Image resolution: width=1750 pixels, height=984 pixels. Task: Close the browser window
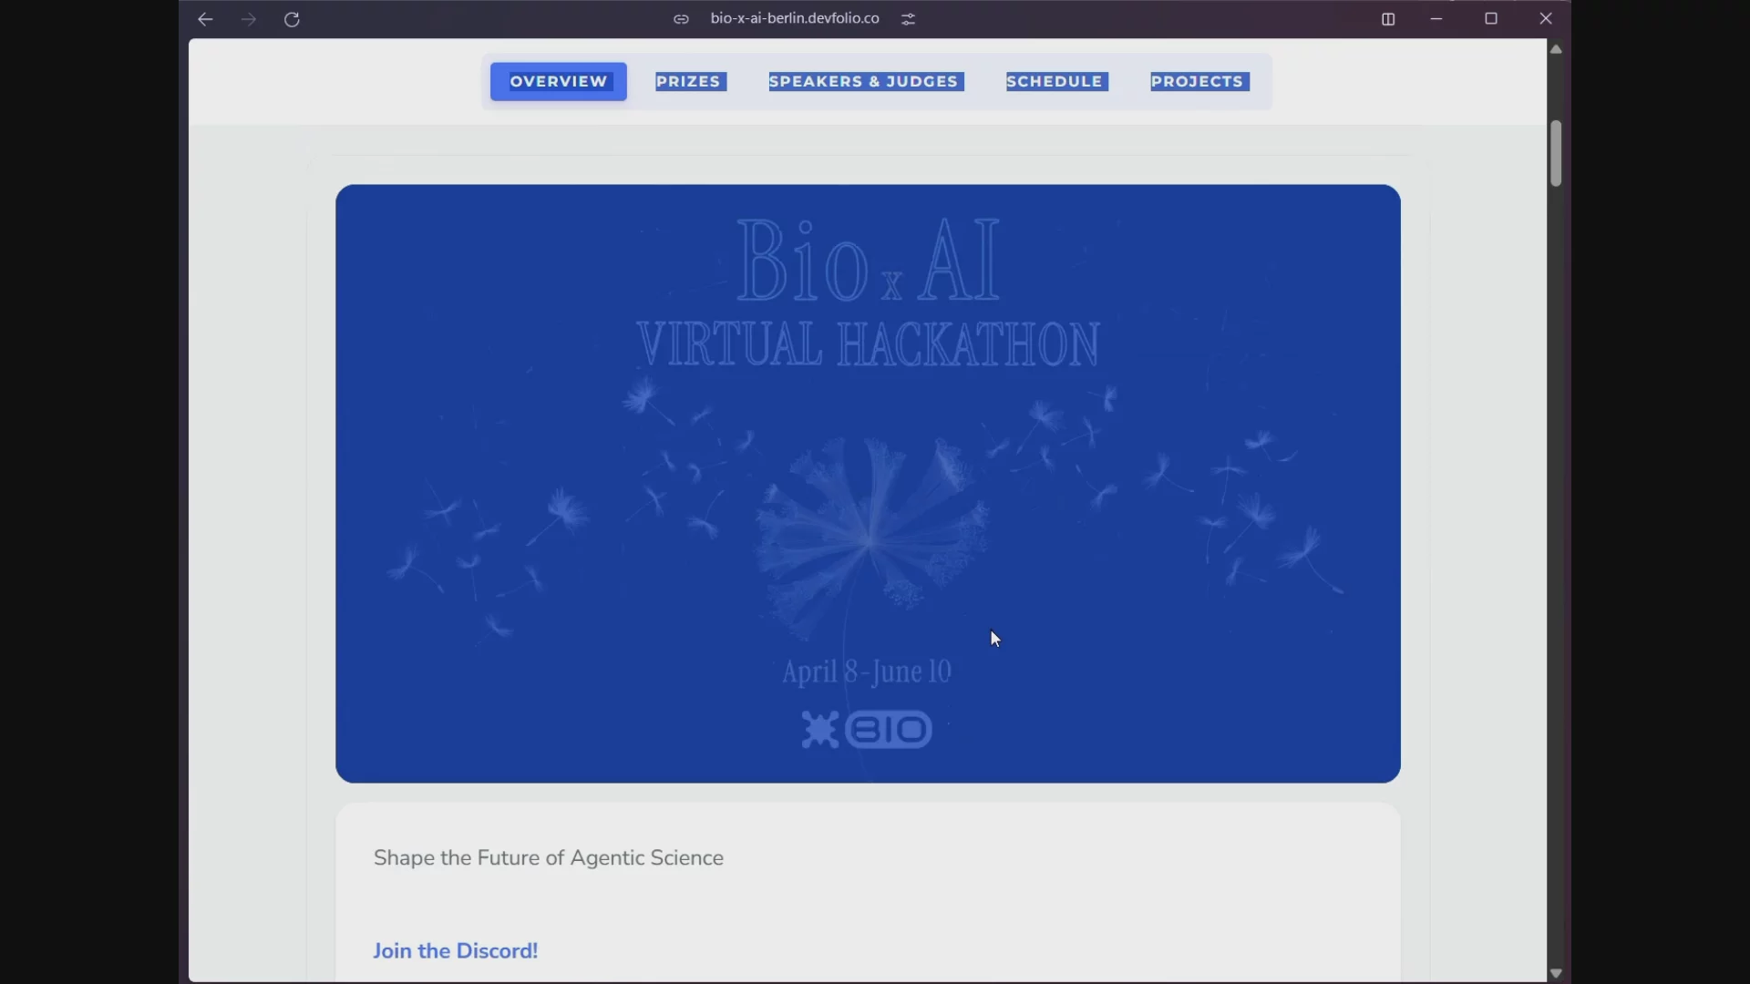click(x=1547, y=19)
